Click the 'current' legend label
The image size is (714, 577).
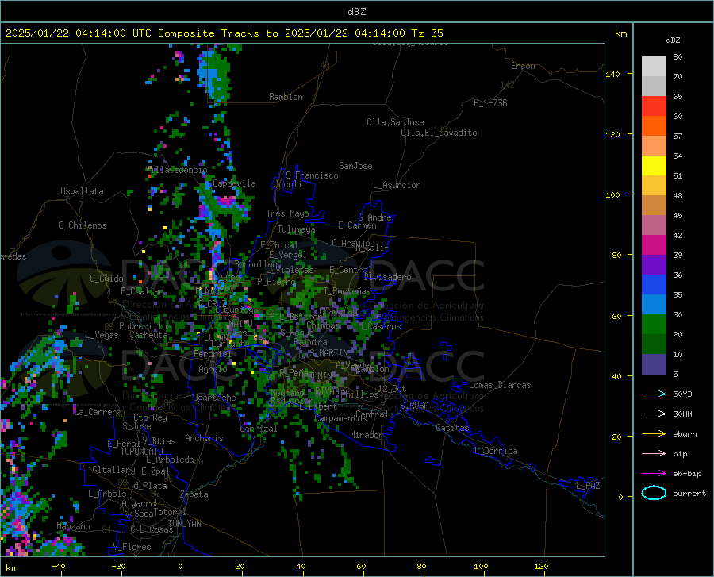[689, 493]
